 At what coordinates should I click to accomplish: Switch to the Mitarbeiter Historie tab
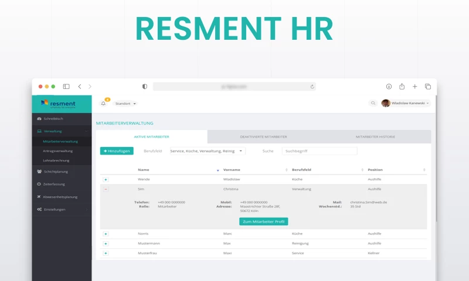(375, 137)
